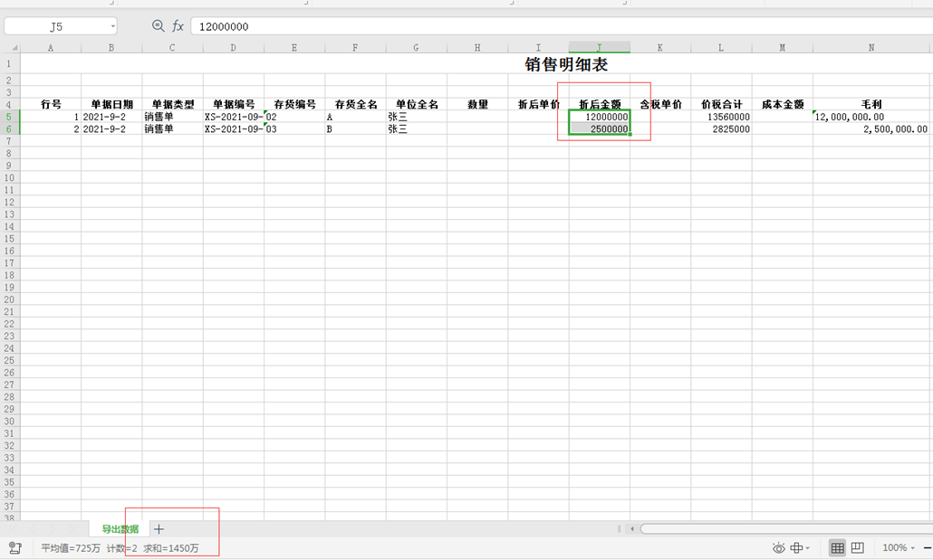The width and height of the screenshot is (933, 560).
Task: Switch to Normal view grid icon
Action: coord(837,548)
